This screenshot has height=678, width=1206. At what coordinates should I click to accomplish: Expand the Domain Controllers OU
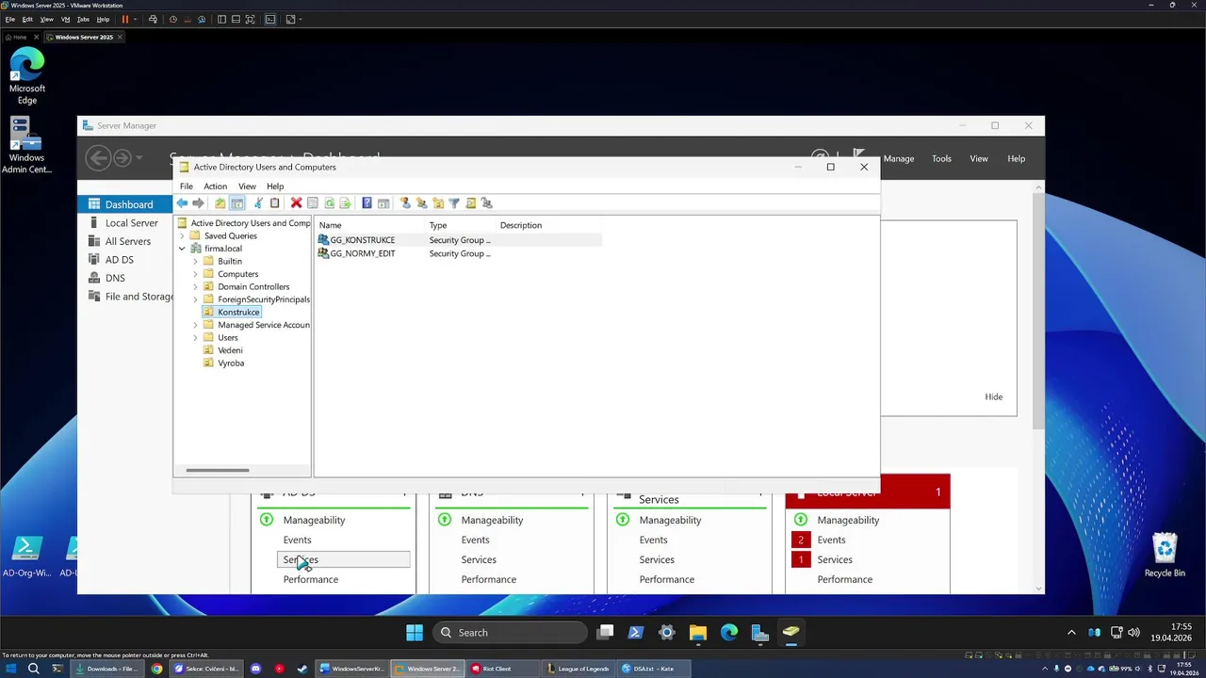click(x=196, y=287)
